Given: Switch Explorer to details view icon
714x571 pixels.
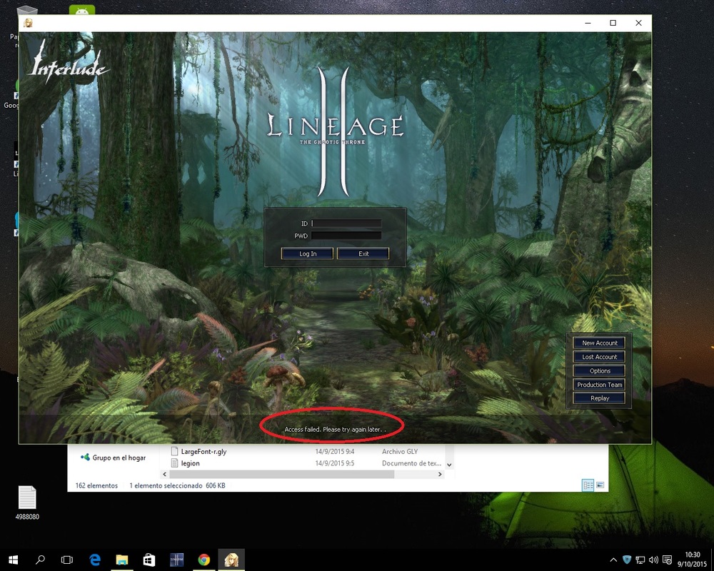Looking at the screenshot, I should (x=588, y=485).
